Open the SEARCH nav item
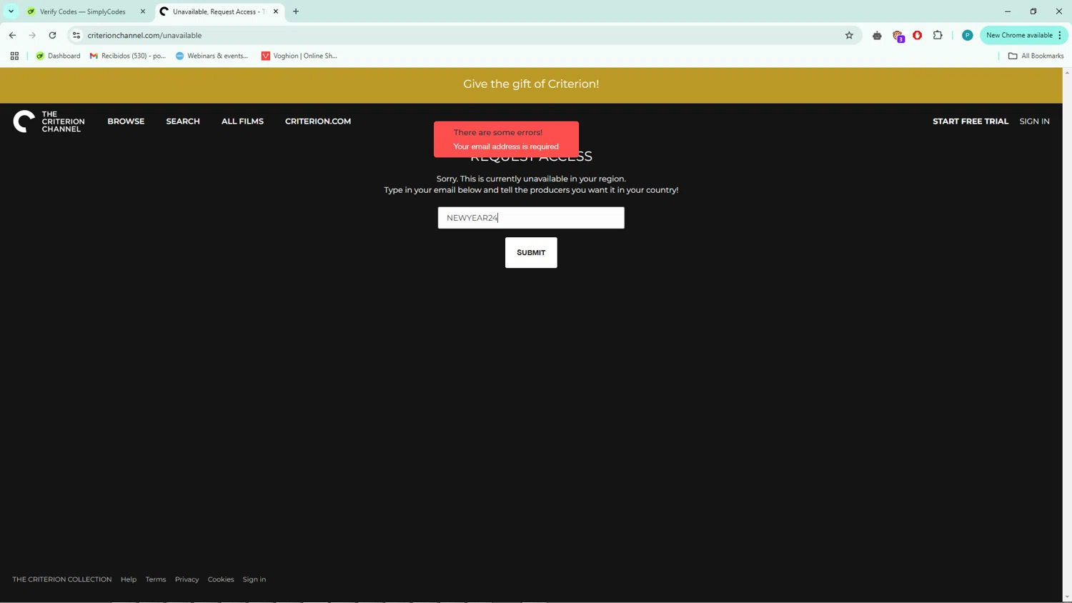This screenshot has width=1072, height=603. pyautogui.click(x=183, y=121)
